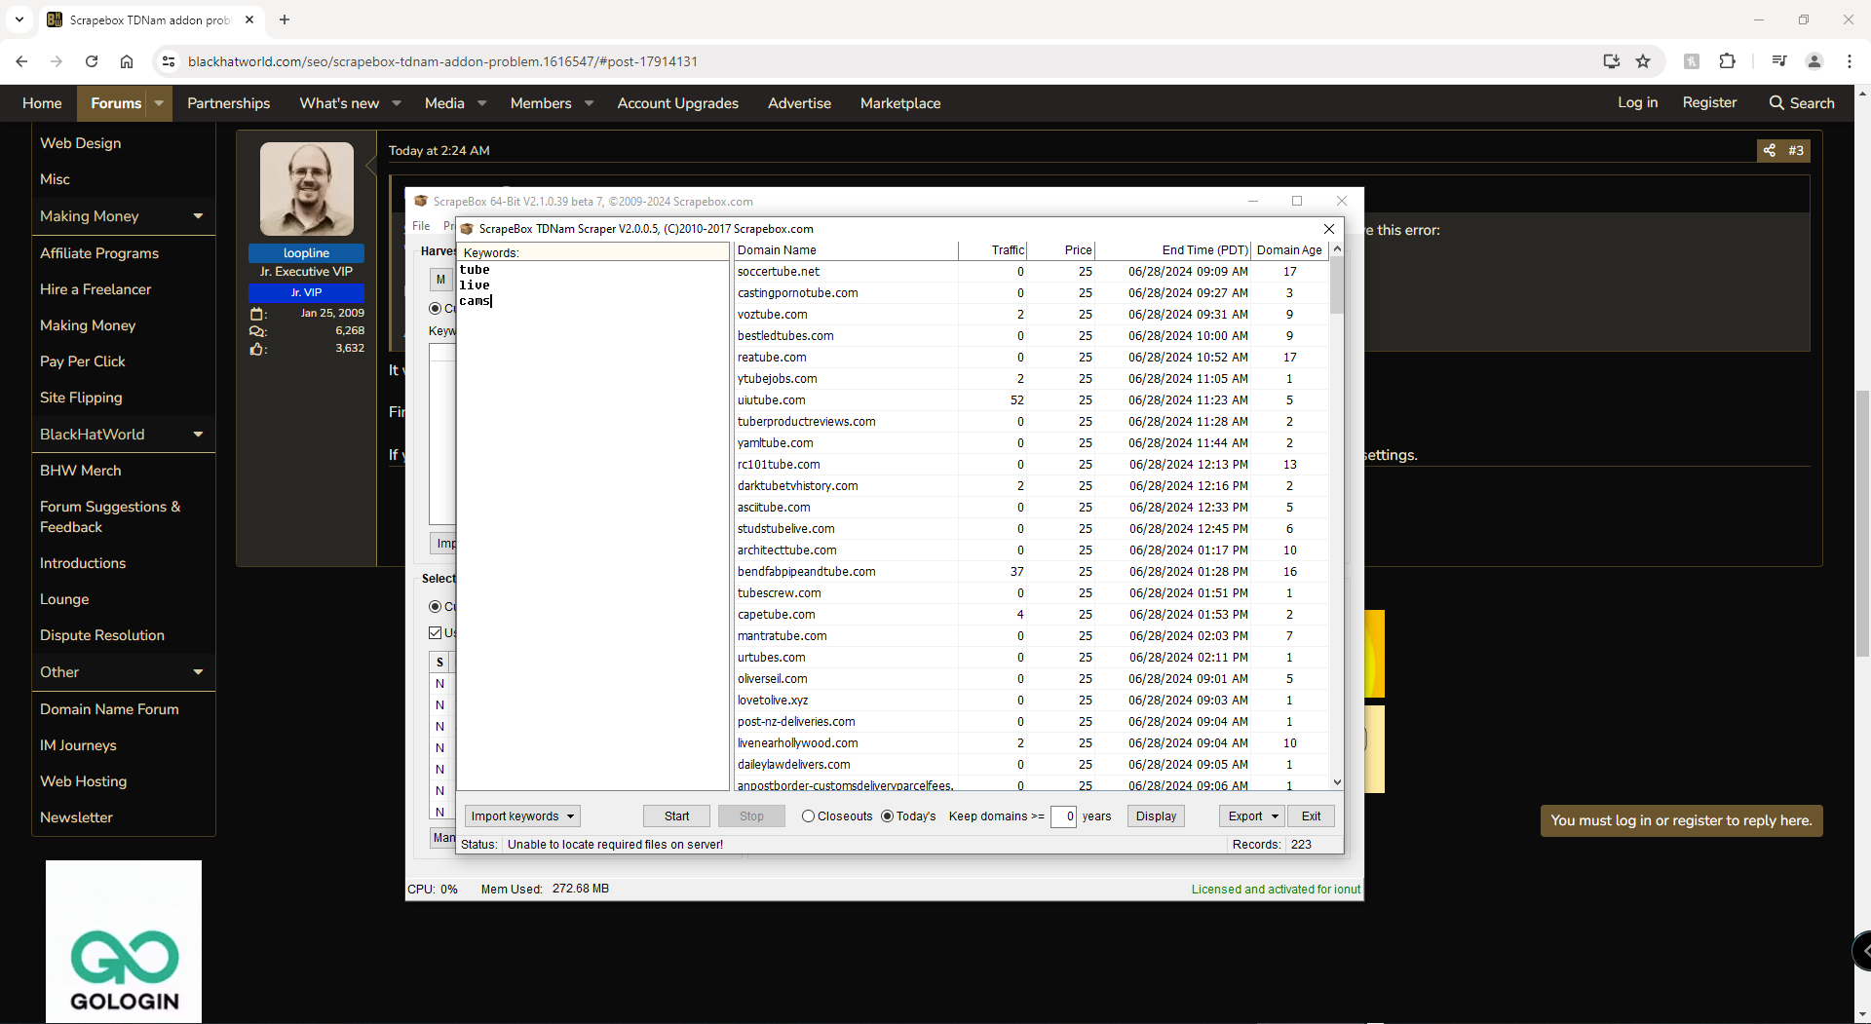This screenshot has width=1871, height=1024.
Task: Click the browser address bar URL
Action: (442, 61)
